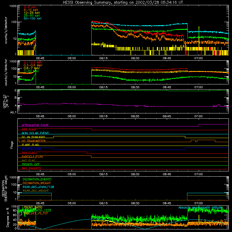
Task: Click the Absolute geomagnetic latitude label
Action: (x=200, y=207)
